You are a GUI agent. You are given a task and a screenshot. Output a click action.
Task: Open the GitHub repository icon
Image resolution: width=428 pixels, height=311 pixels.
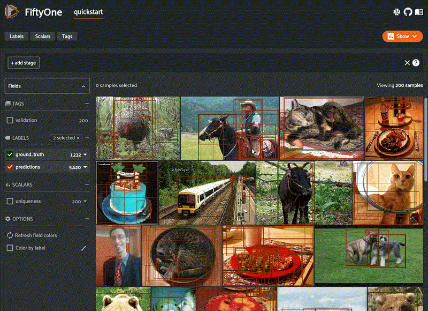point(408,12)
